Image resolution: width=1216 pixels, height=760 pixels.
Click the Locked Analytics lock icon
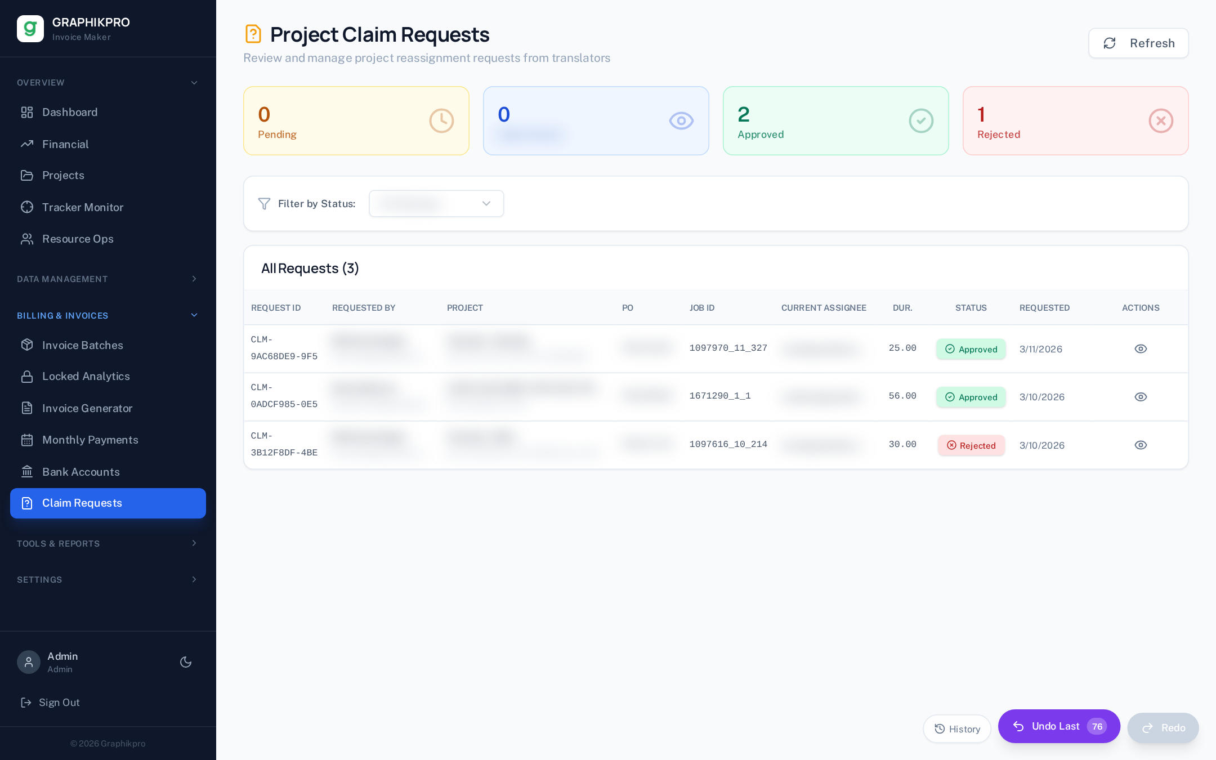point(27,377)
